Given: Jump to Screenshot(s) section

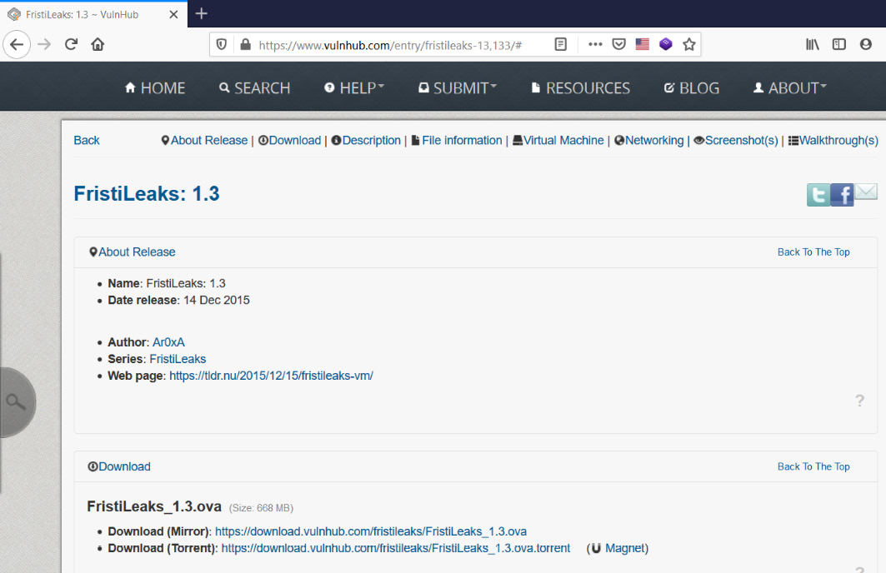Looking at the screenshot, I should pyautogui.click(x=736, y=140).
